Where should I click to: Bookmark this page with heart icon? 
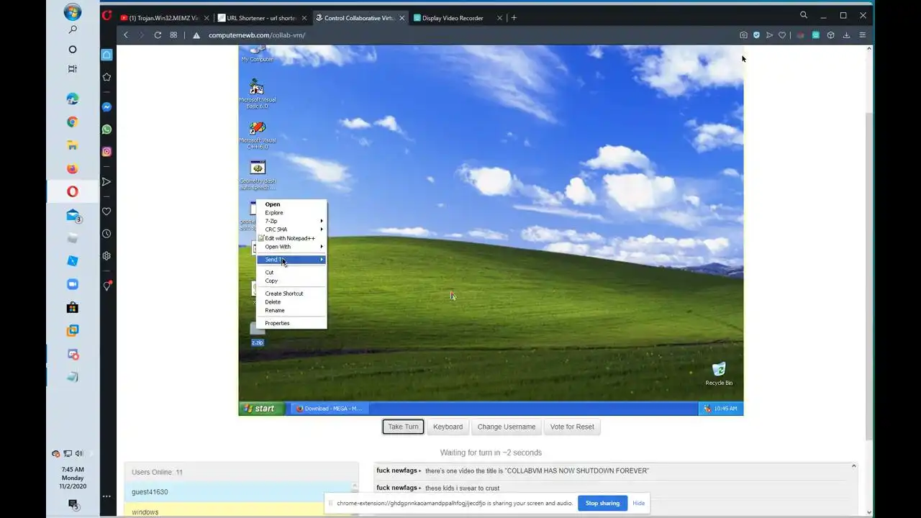click(782, 35)
